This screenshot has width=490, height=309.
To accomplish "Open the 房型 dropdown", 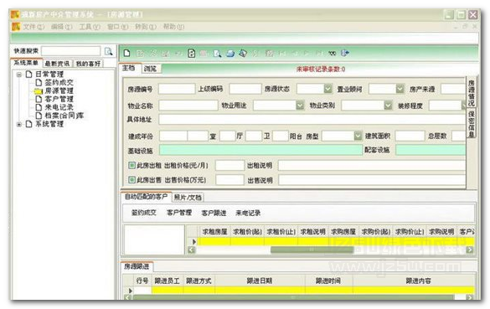I will point(358,136).
